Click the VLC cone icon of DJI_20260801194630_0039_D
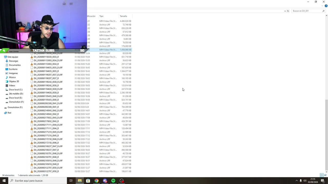This screenshot has height=184, width=328. [x=32, y=93]
